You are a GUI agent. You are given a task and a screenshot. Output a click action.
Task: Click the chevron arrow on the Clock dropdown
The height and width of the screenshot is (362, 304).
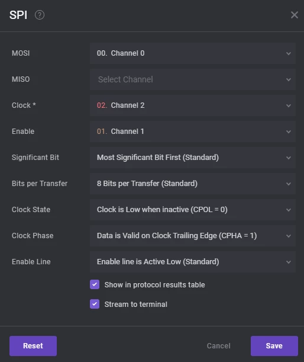pos(289,105)
